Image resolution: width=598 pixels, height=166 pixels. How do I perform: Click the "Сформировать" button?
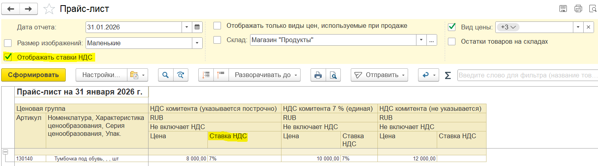coord(33,75)
